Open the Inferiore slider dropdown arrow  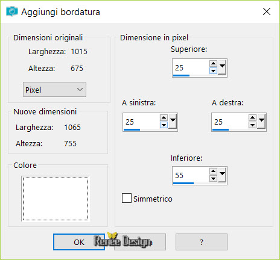[x=222, y=175]
